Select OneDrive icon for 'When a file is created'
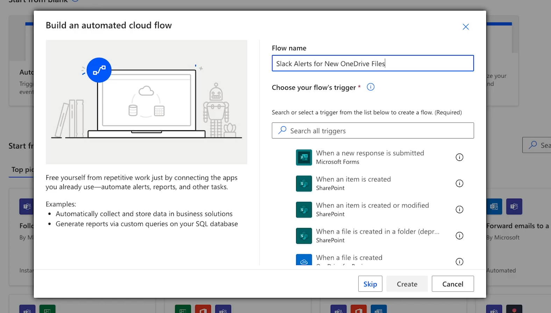The height and width of the screenshot is (313, 551). pos(304,259)
